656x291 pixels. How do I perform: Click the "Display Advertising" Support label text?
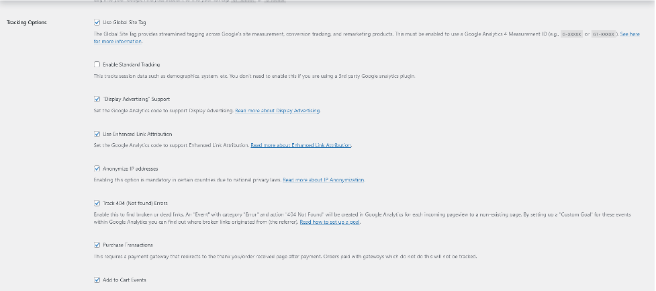(136, 99)
